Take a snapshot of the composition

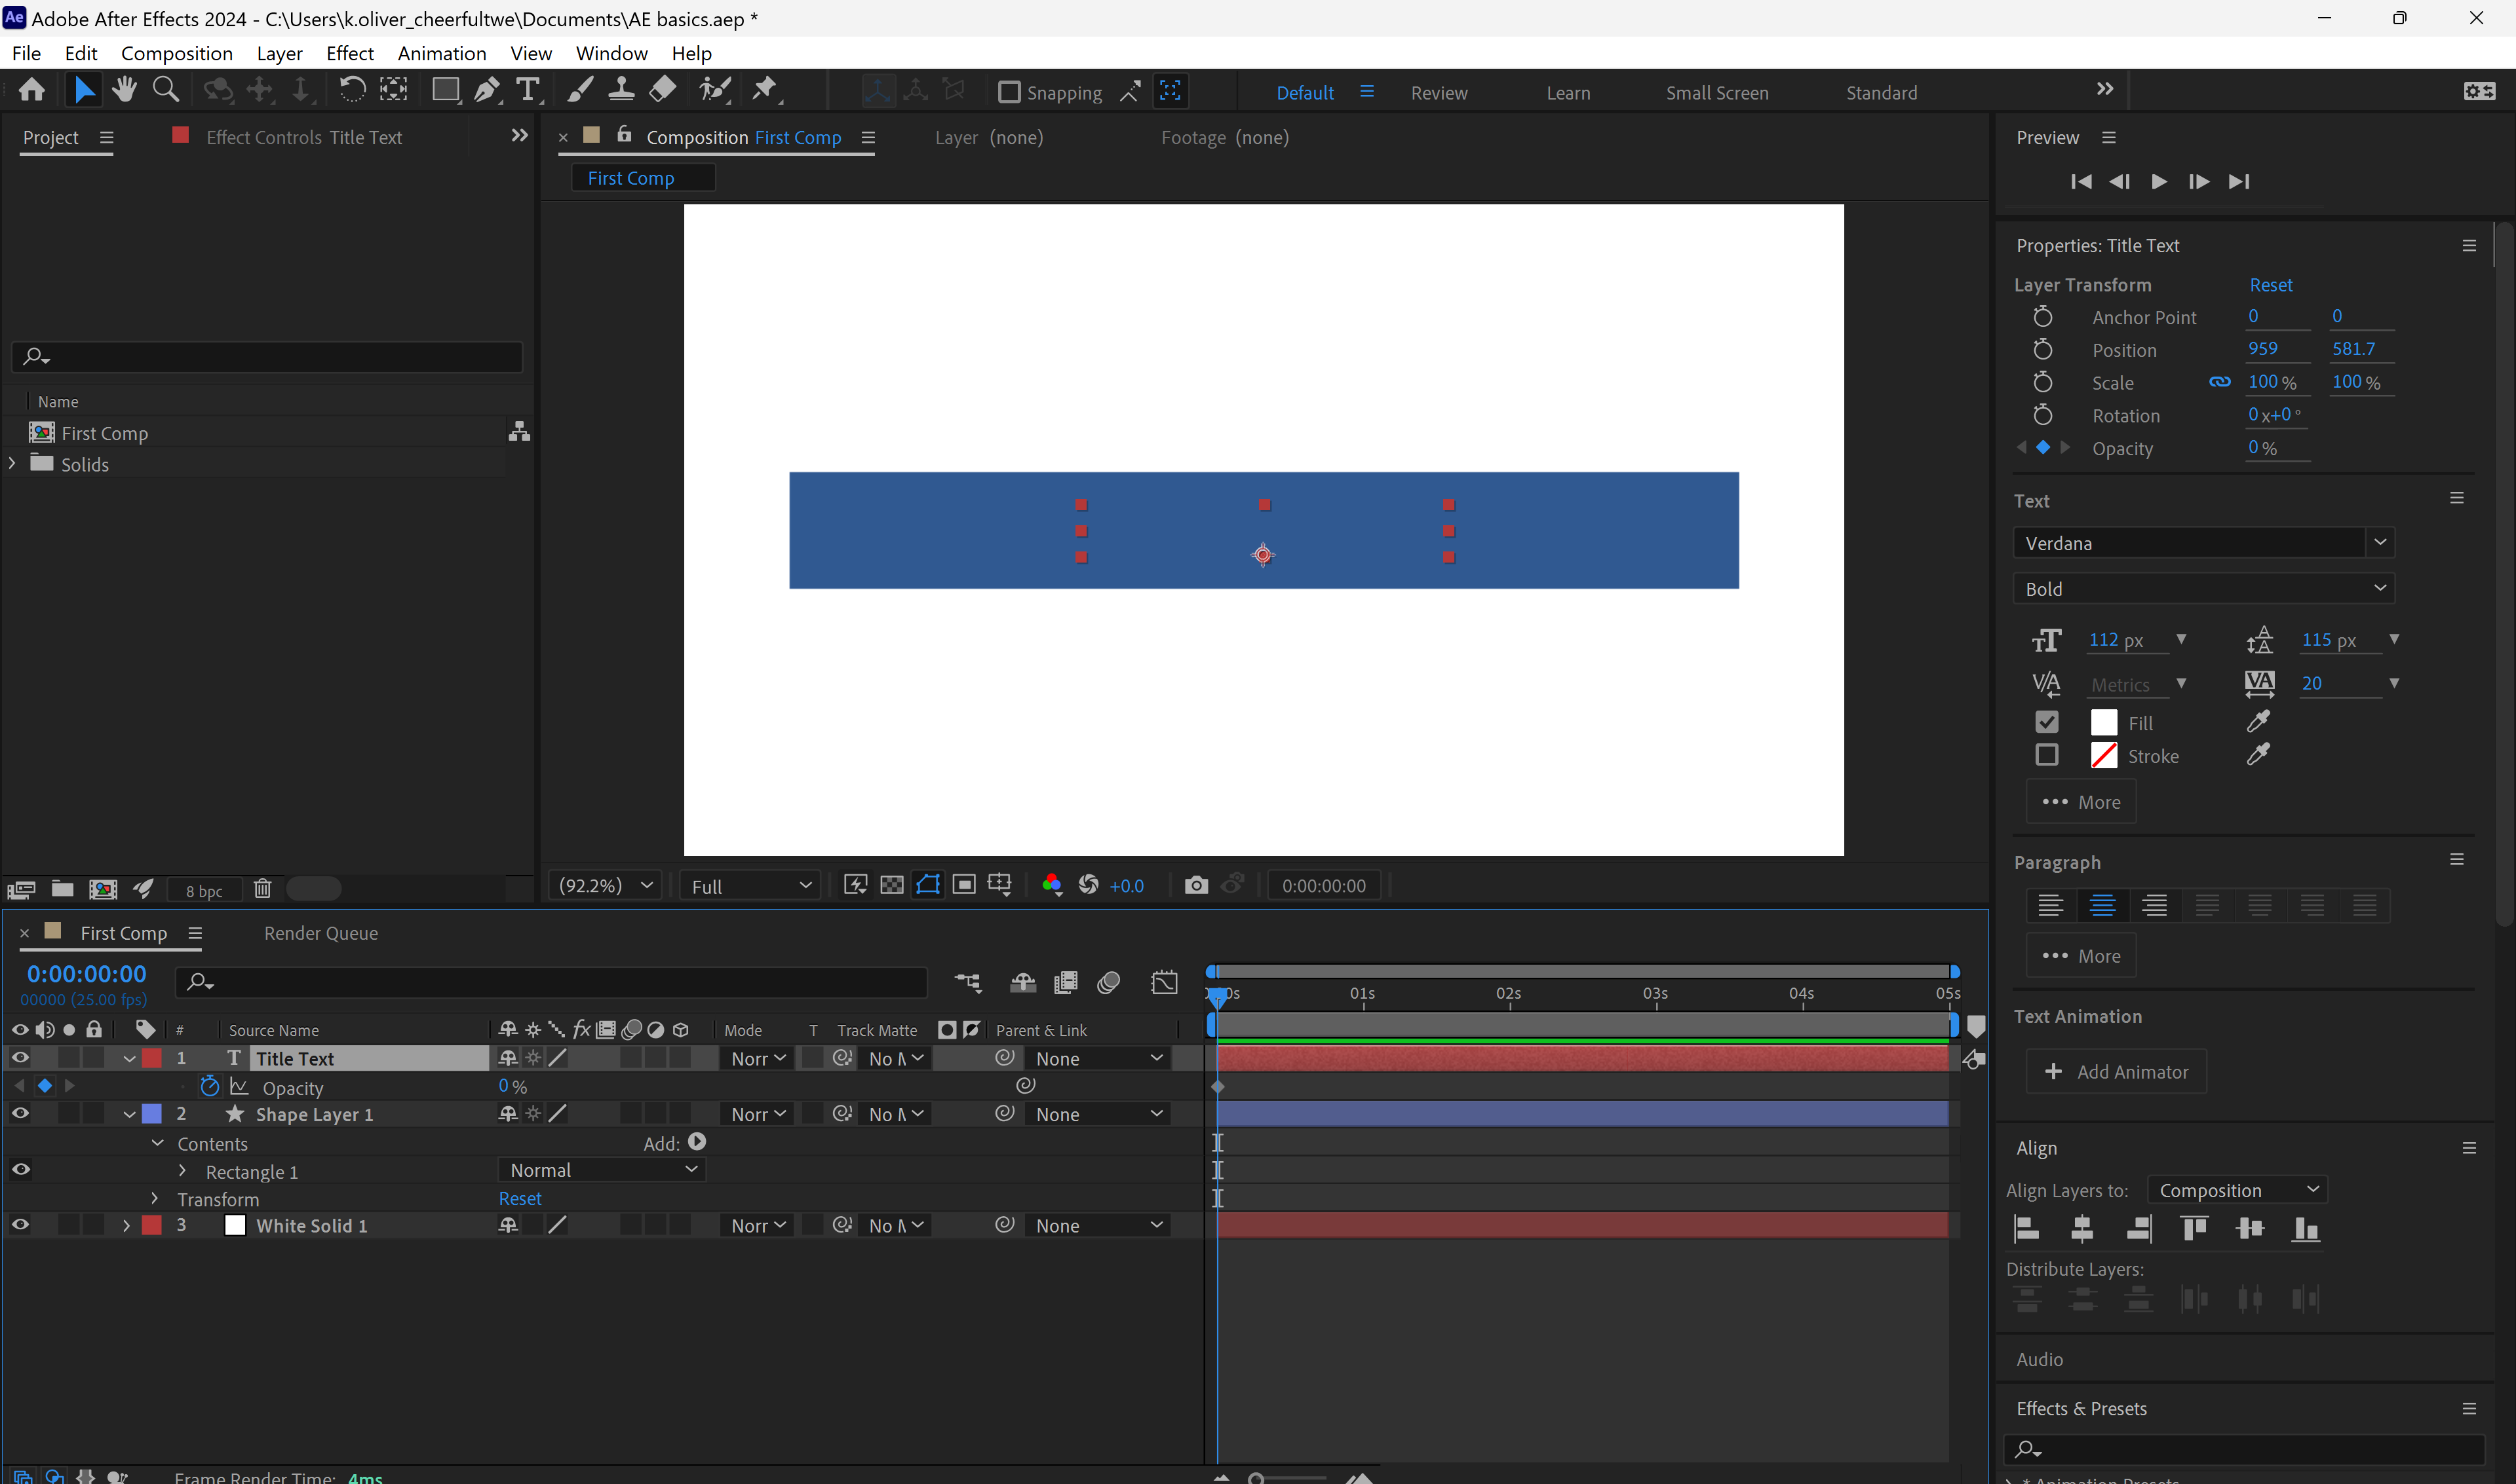click(1195, 885)
